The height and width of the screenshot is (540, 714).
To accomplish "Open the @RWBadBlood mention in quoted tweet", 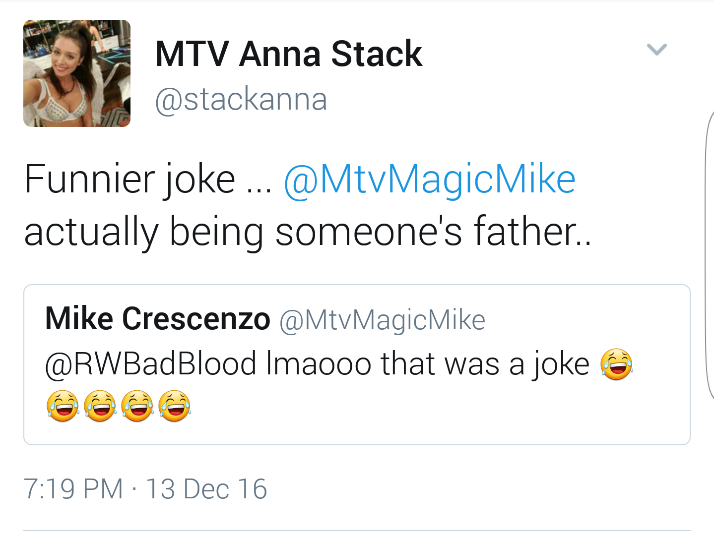I will point(150,363).
